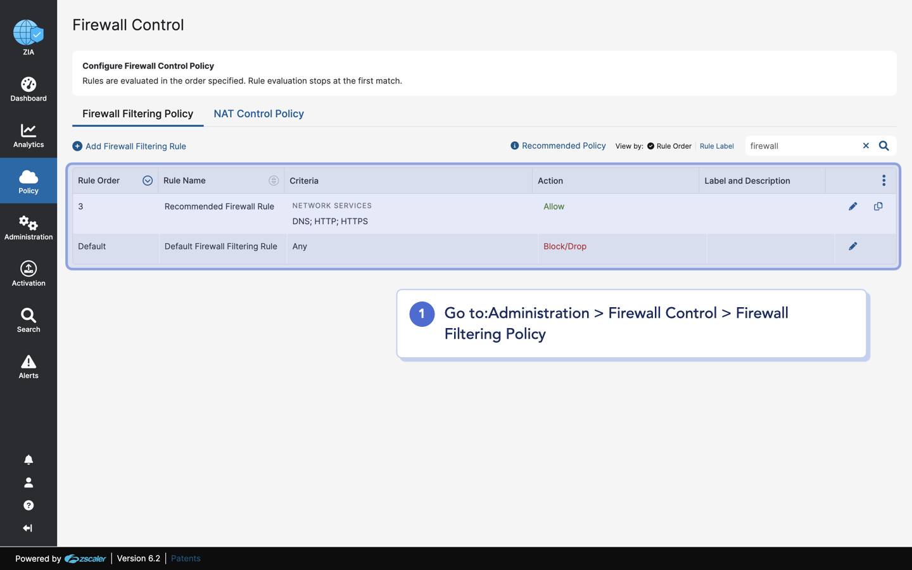The height and width of the screenshot is (570, 912).
Task: Open the Recommended Policy link
Action: [x=564, y=145]
